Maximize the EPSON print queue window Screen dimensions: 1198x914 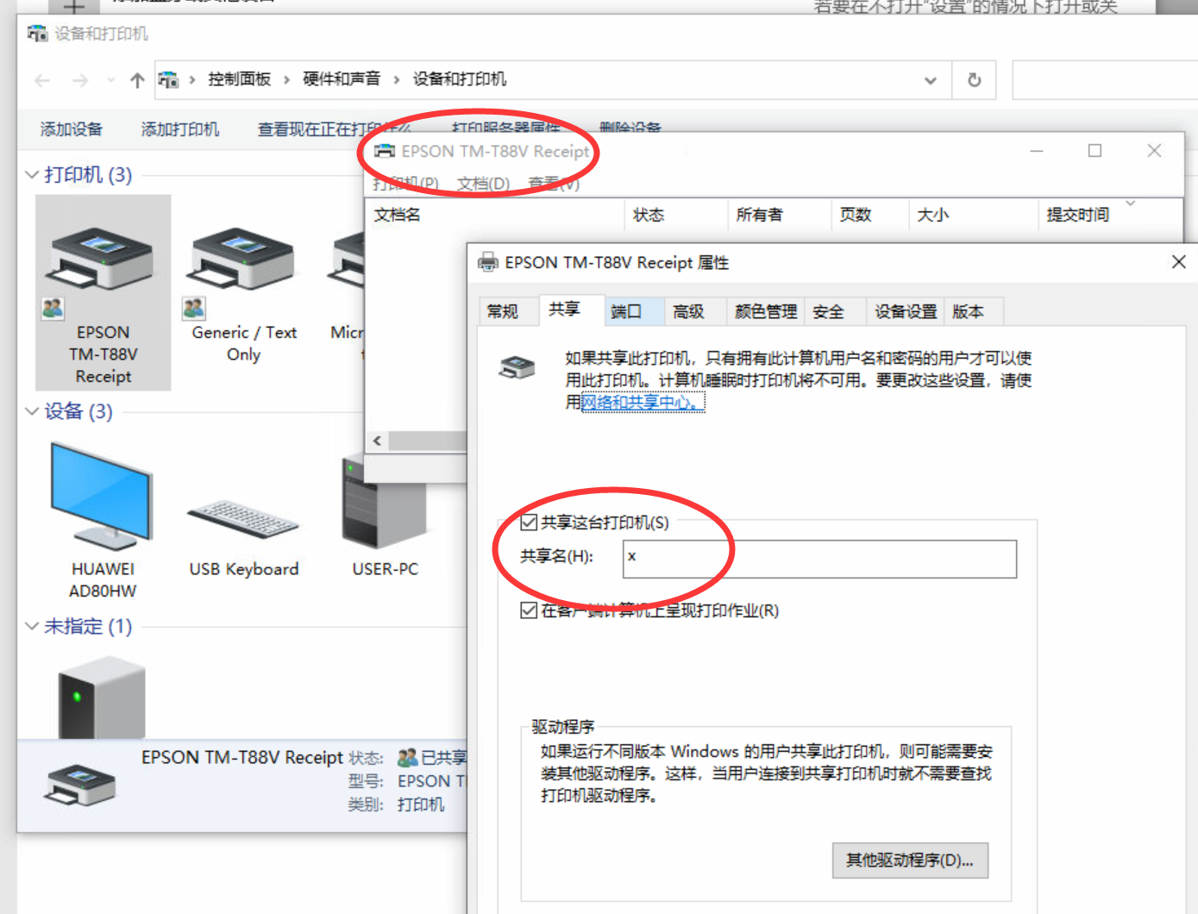(1095, 151)
